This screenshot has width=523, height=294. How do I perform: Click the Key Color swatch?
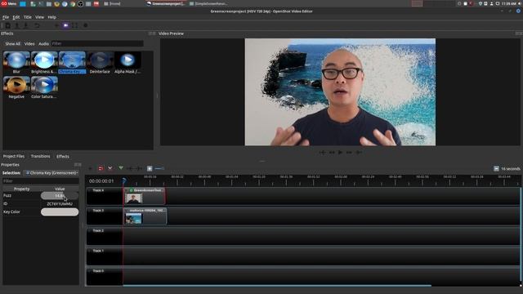pos(60,212)
